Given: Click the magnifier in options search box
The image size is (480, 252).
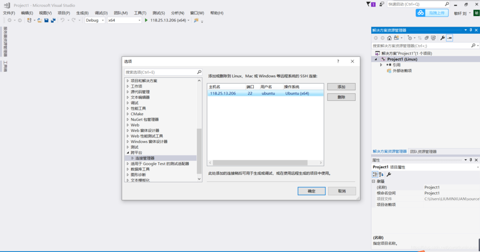Looking at the screenshot, I should pyautogui.click(x=199, y=72).
